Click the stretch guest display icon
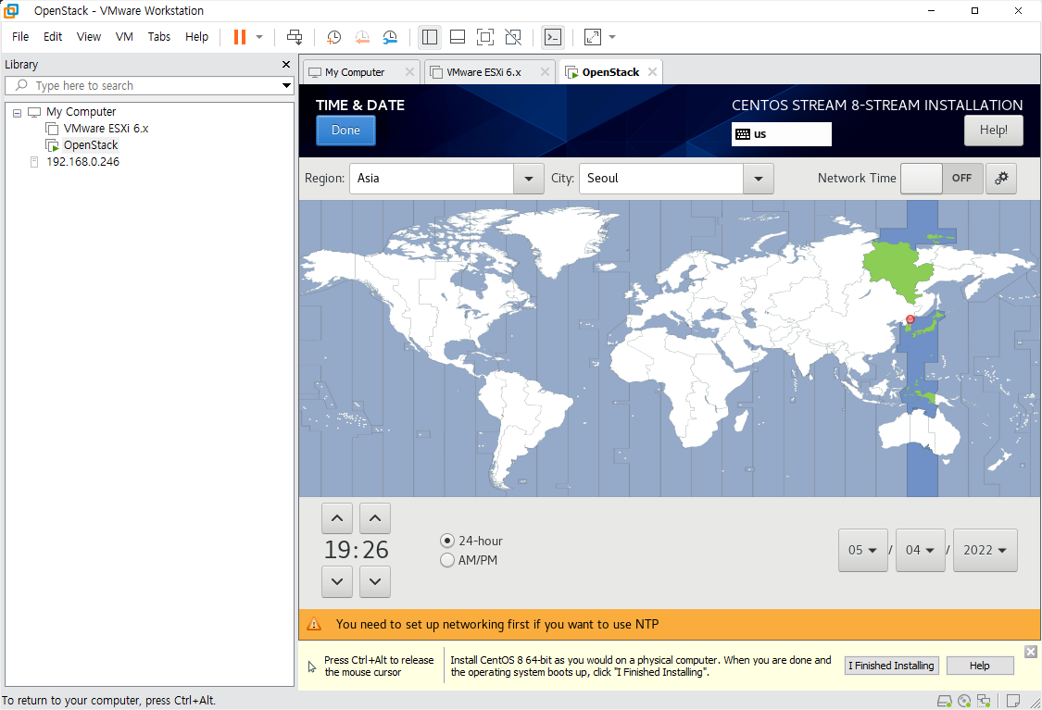The width and height of the screenshot is (1042, 710). click(592, 37)
